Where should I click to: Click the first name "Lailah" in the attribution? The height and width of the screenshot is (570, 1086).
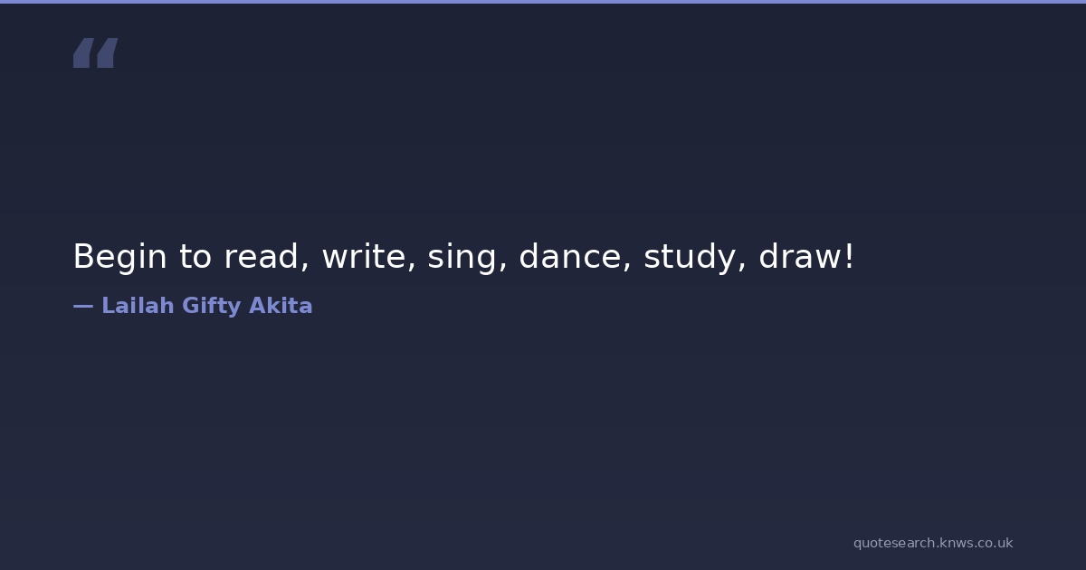coord(138,306)
